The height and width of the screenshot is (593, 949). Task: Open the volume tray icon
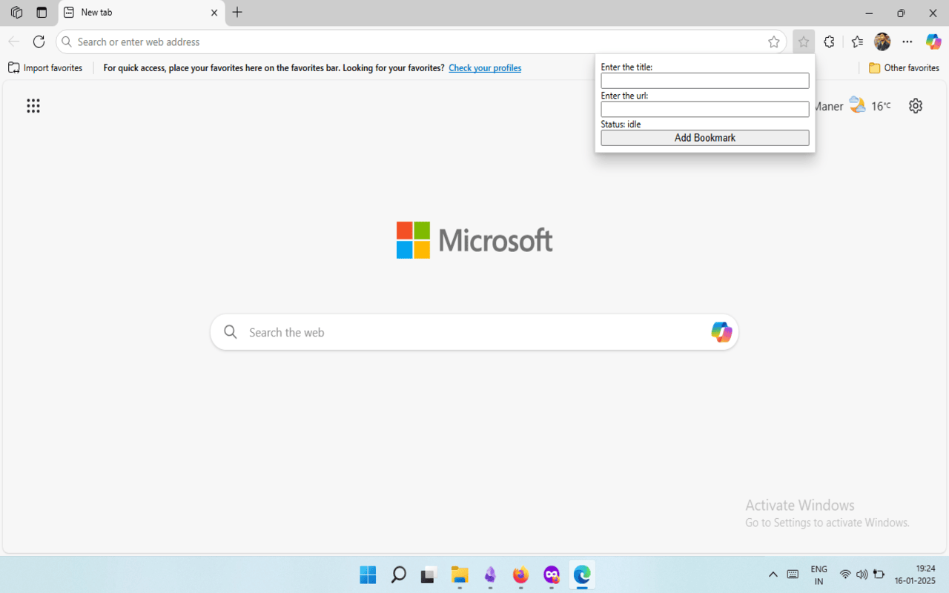coord(862,574)
